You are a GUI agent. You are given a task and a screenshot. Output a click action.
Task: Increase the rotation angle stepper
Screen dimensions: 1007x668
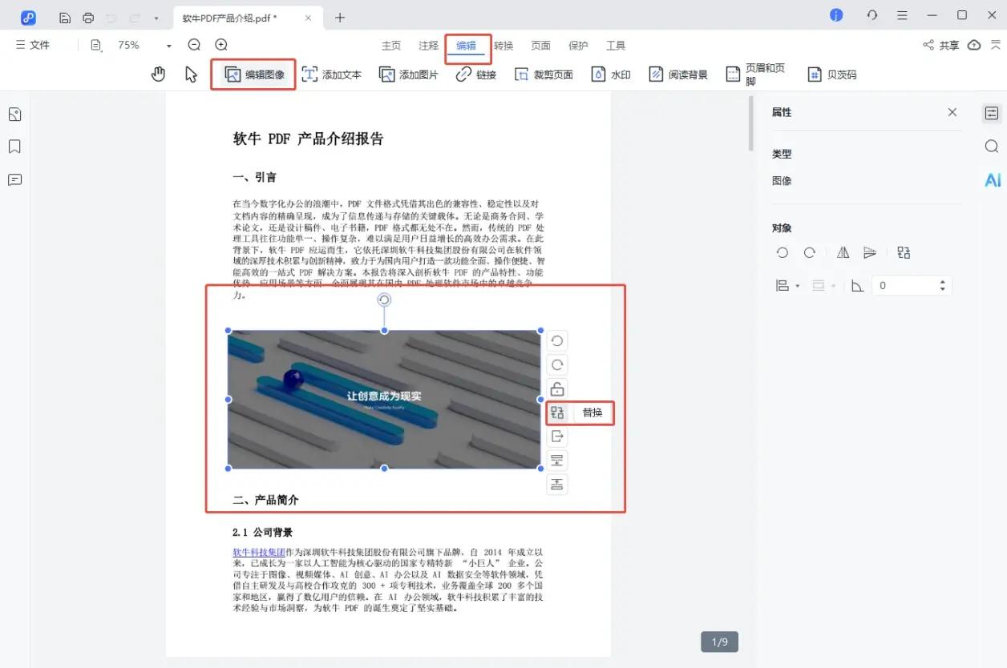click(x=943, y=282)
